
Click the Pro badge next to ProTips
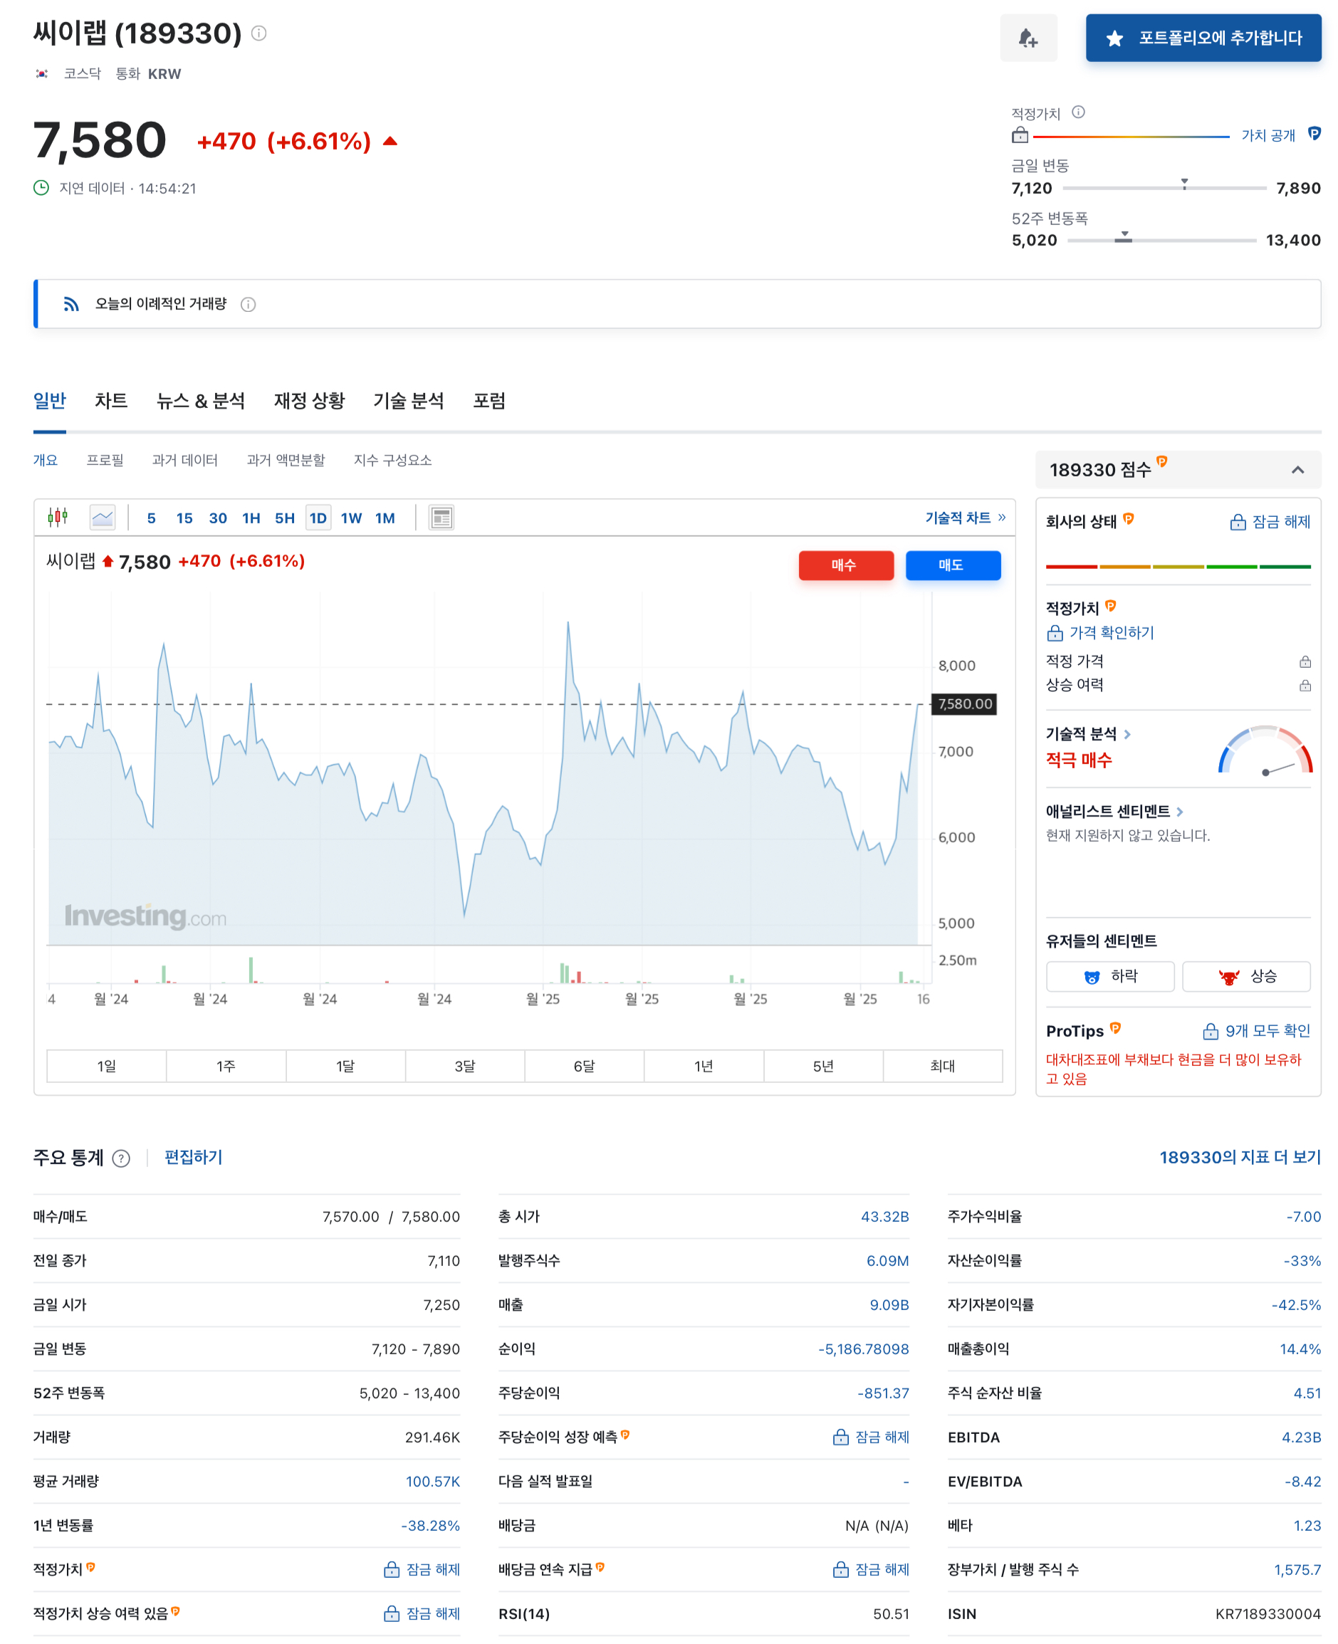pos(1115,1028)
